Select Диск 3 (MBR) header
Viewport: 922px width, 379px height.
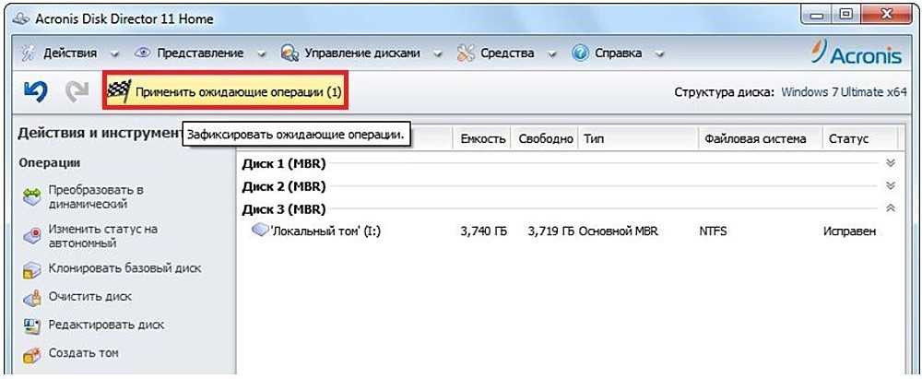283,209
